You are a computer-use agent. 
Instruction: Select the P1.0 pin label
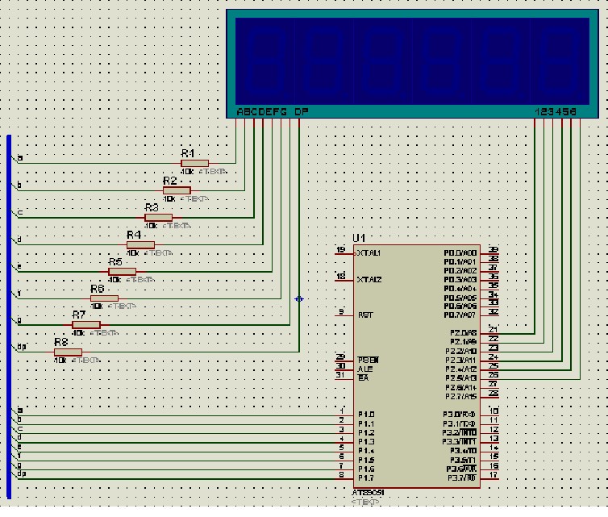366,415
